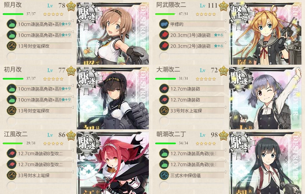Open the 大潮改二 character card portrait

(x=265, y=98)
